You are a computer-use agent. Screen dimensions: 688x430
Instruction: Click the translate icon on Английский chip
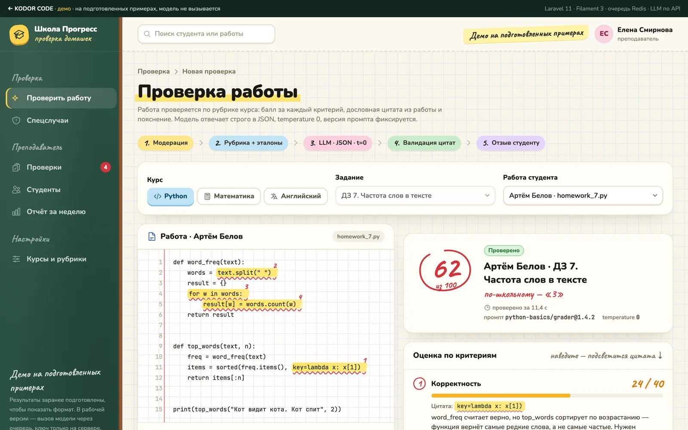click(x=274, y=197)
